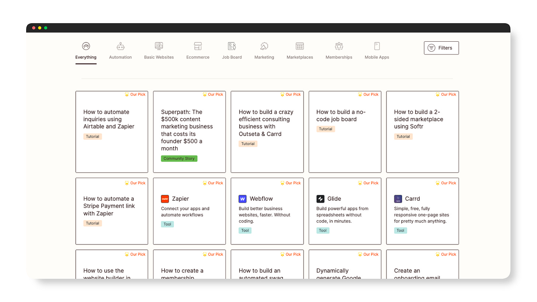Open 'How to build an automated swag' card

click(267, 264)
